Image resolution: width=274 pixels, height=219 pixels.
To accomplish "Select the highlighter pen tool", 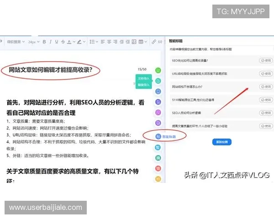I will [79, 42].
